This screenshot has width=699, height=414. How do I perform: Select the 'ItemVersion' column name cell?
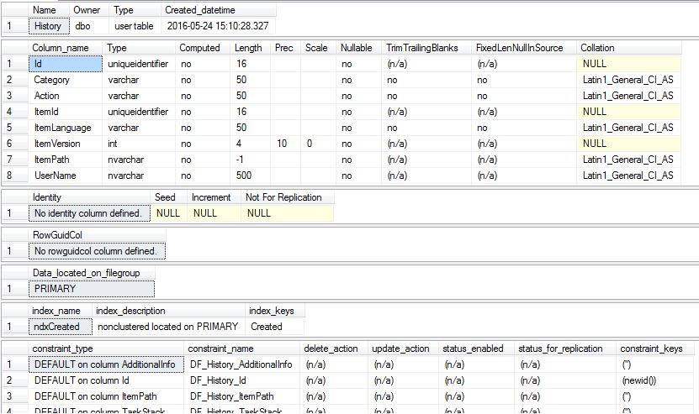coord(66,144)
